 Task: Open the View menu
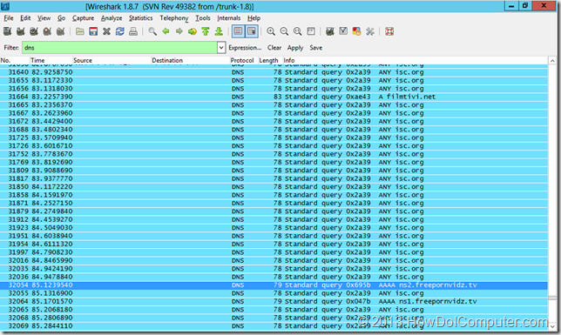(x=44, y=18)
